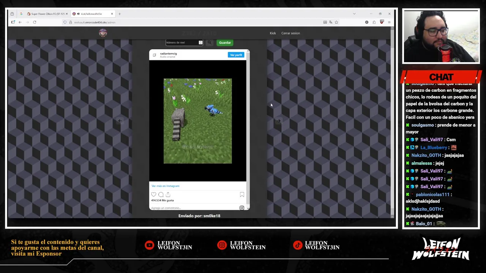Image resolution: width=486 pixels, height=273 pixels.
Task: Reload the page
Action: (35, 22)
